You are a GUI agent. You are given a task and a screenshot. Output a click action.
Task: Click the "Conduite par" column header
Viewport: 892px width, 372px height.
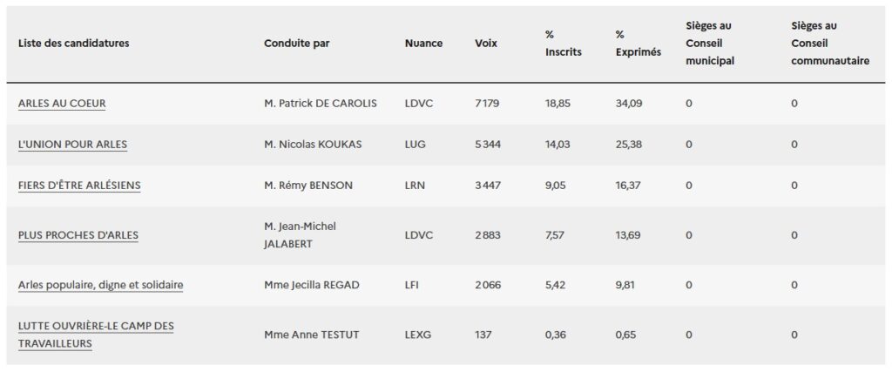[296, 44]
